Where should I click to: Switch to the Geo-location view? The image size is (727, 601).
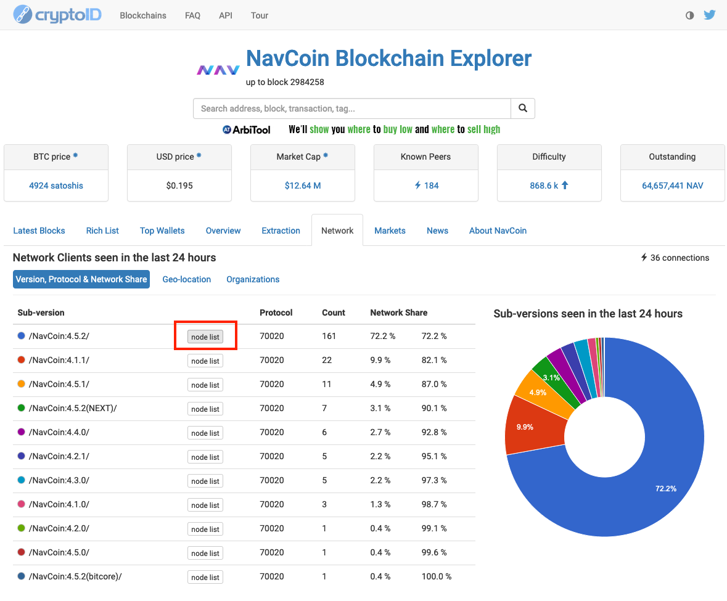click(x=187, y=279)
